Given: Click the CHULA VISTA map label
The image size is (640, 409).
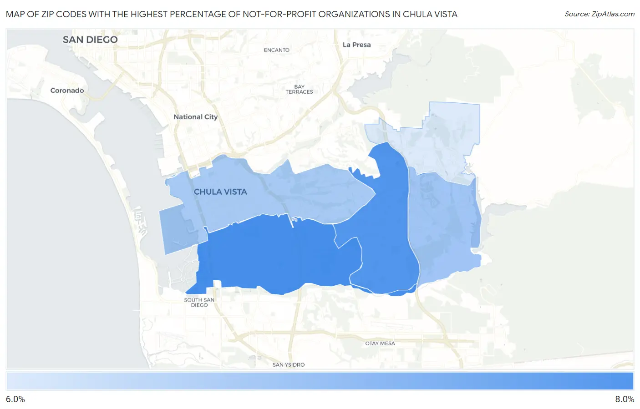Looking at the screenshot, I should 220,192.
